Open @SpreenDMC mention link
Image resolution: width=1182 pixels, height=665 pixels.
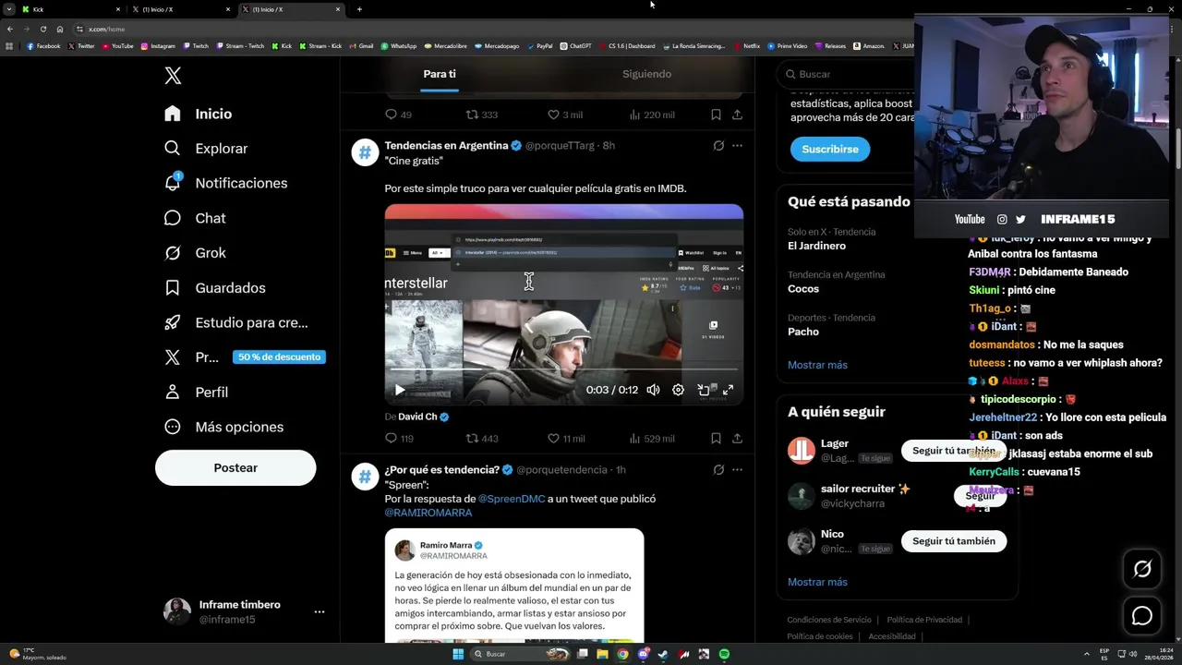(512, 499)
